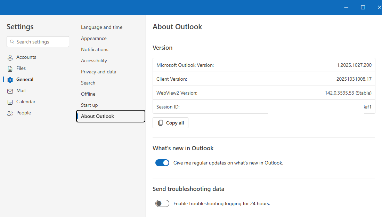This screenshot has width=382, height=217.
Task: Click the Send troubleshooting data heading
Action: (x=188, y=189)
